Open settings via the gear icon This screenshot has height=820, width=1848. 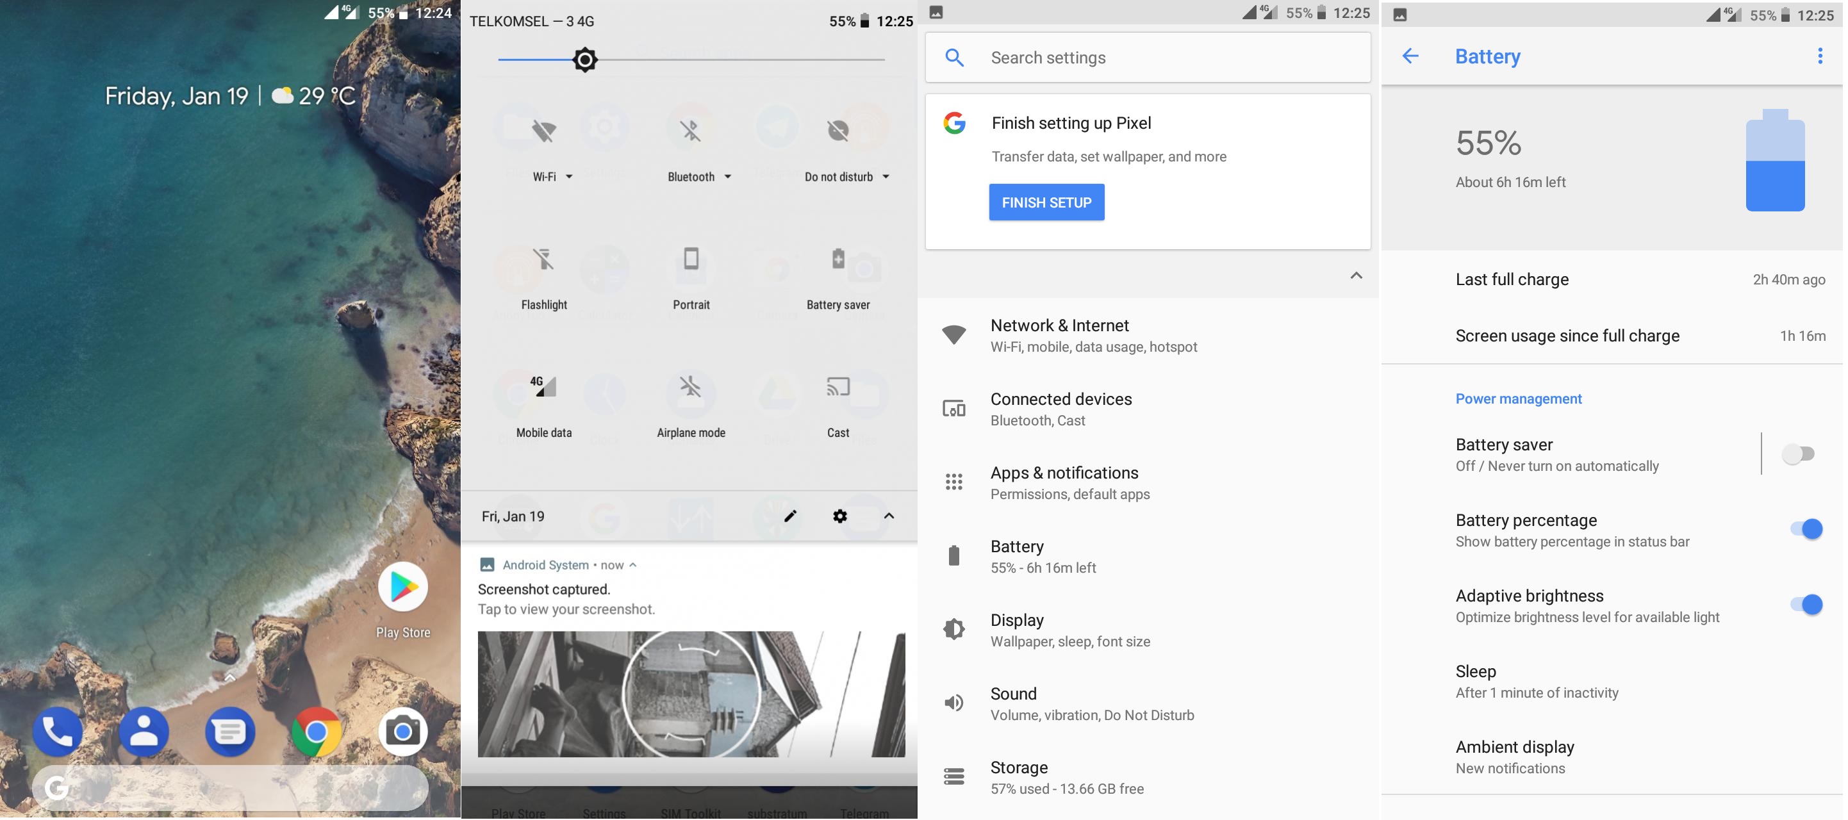point(840,516)
